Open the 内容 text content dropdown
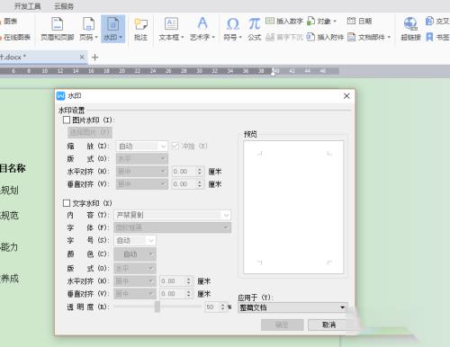The width and height of the screenshot is (450, 347). (x=173, y=215)
